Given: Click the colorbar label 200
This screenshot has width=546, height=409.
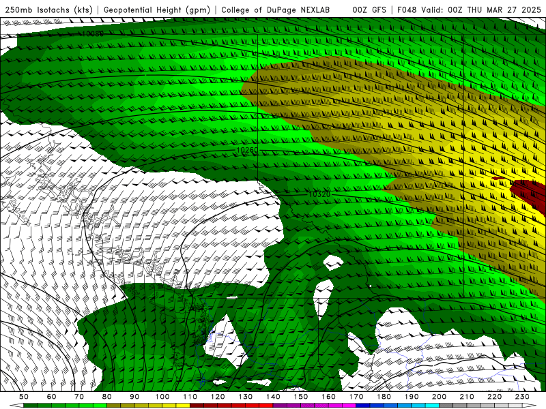Looking at the screenshot, I should [439, 397].
